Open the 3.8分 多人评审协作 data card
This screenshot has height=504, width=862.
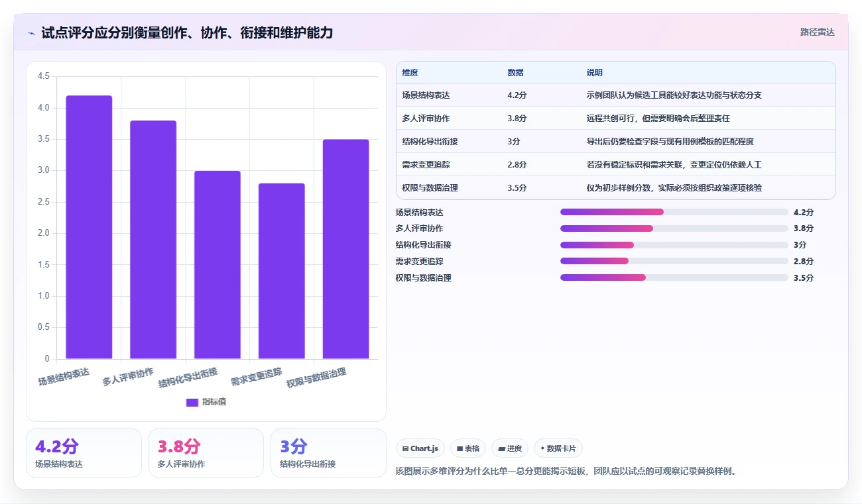coord(206,453)
